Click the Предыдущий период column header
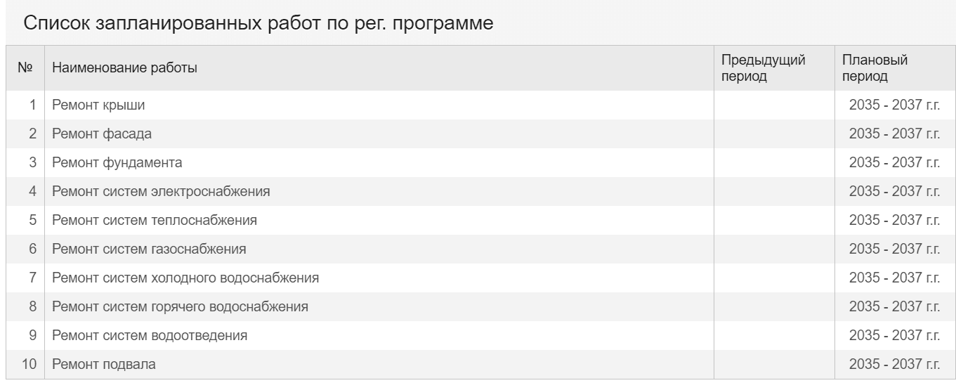Screen dimensions: 956x383 pos(763,68)
